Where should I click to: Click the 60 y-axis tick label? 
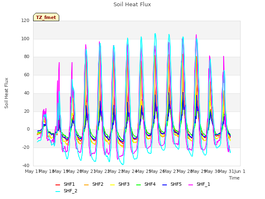[x=26, y=75]
